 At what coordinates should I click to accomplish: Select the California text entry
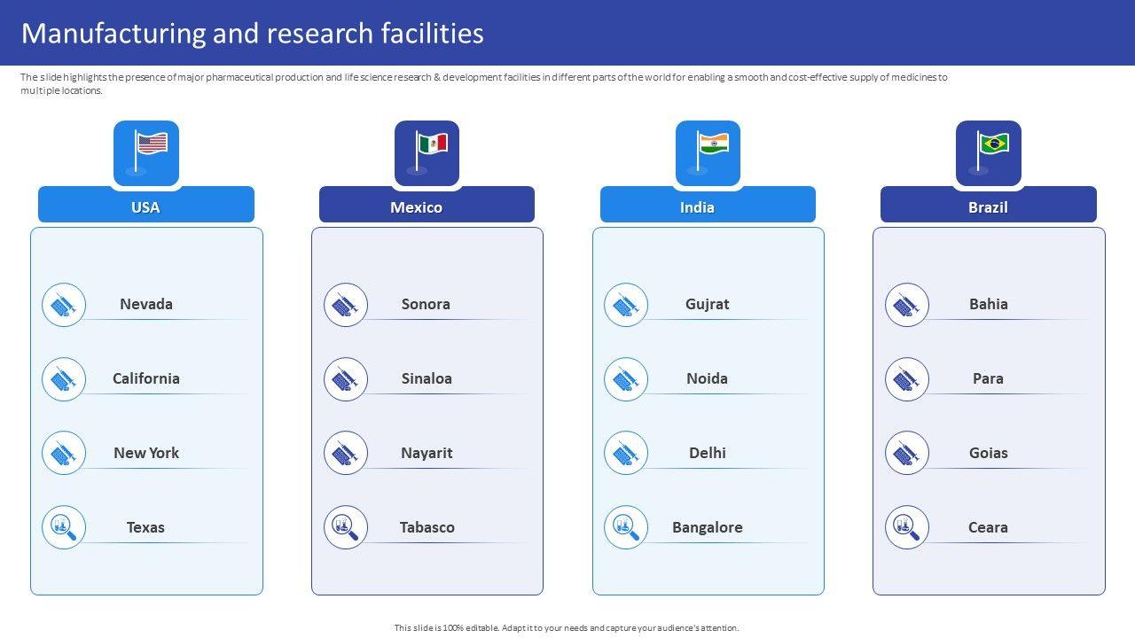tap(146, 378)
